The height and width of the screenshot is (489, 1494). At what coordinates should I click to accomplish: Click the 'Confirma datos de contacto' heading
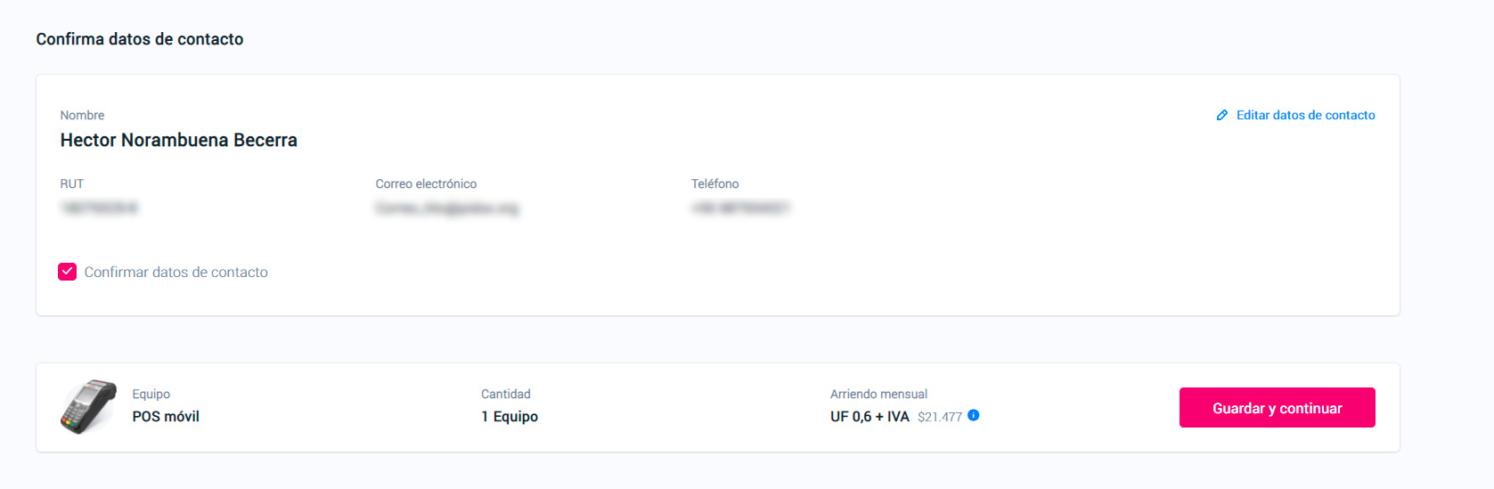click(140, 39)
